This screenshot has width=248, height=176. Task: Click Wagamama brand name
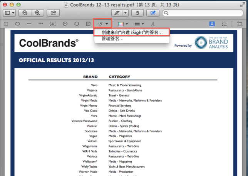pos(90,146)
